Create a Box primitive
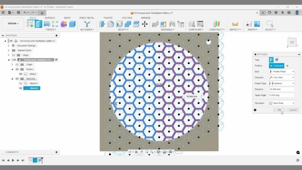 click(x=72, y=24)
